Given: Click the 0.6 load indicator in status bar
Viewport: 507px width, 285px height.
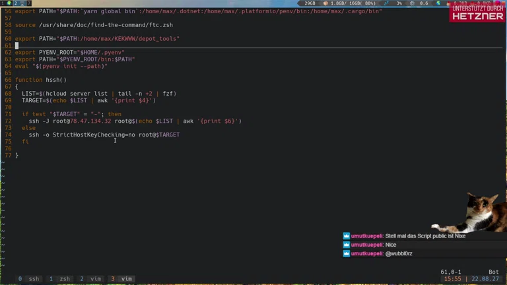Looking at the screenshot, I should [x=423, y=3].
